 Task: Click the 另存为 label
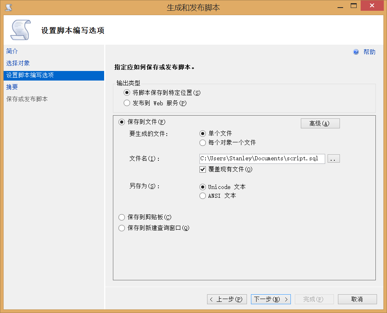pos(144,186)
